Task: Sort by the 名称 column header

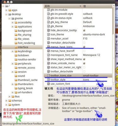Action: pos(63,6)
